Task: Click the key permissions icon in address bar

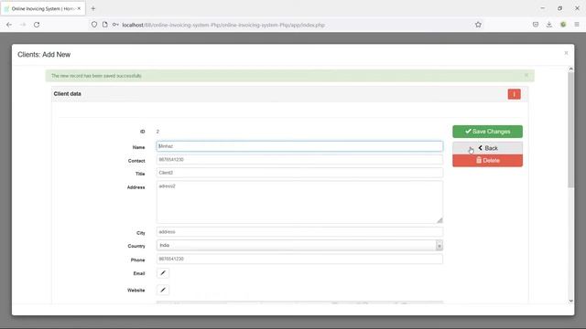Action: click(115, 25)
